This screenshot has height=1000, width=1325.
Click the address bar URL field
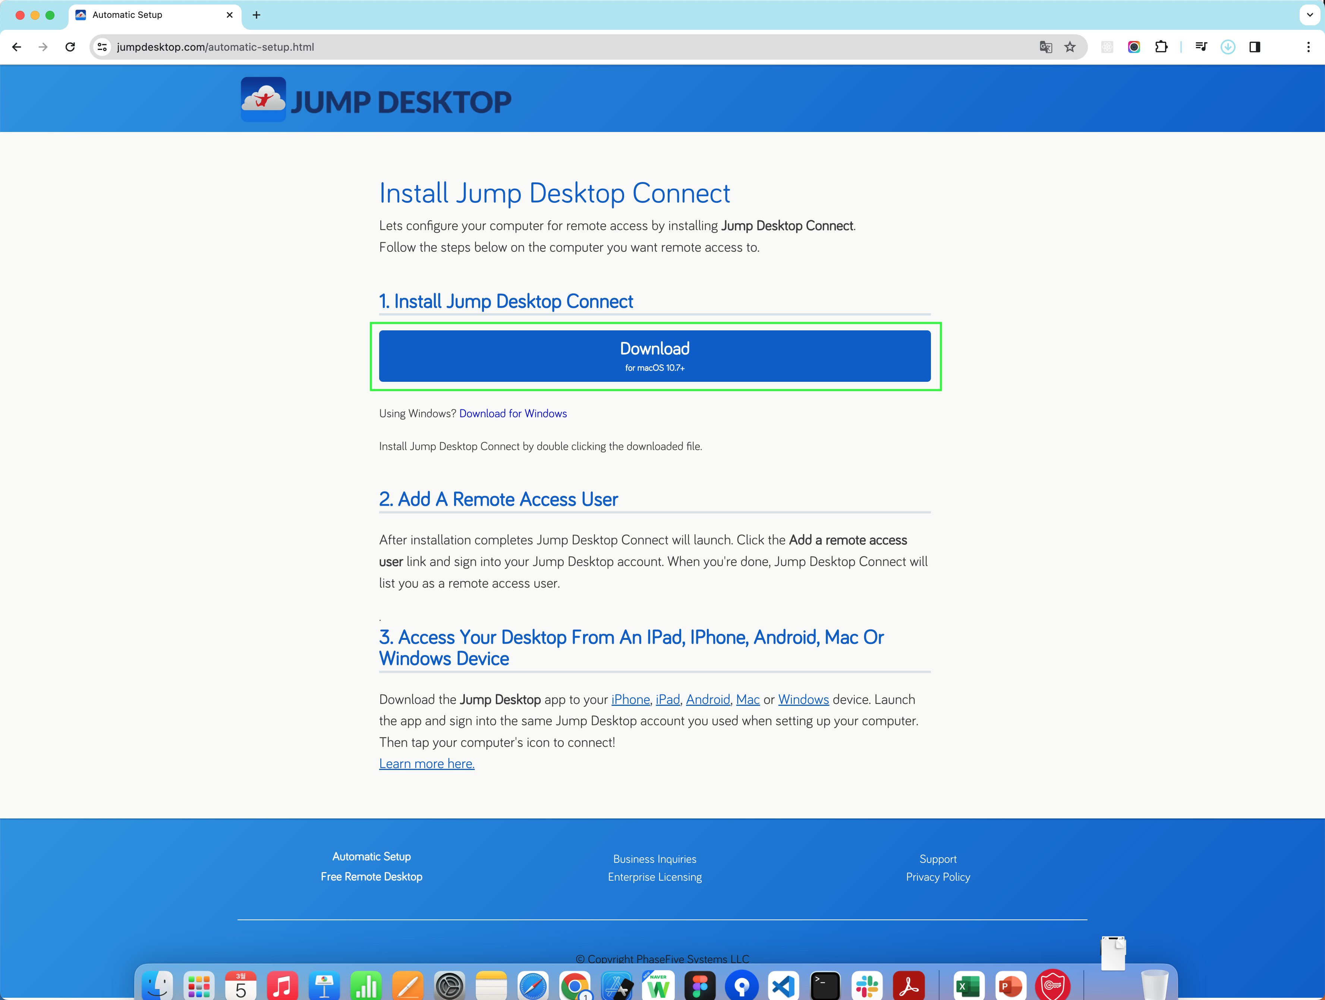[x=539, y=47]
